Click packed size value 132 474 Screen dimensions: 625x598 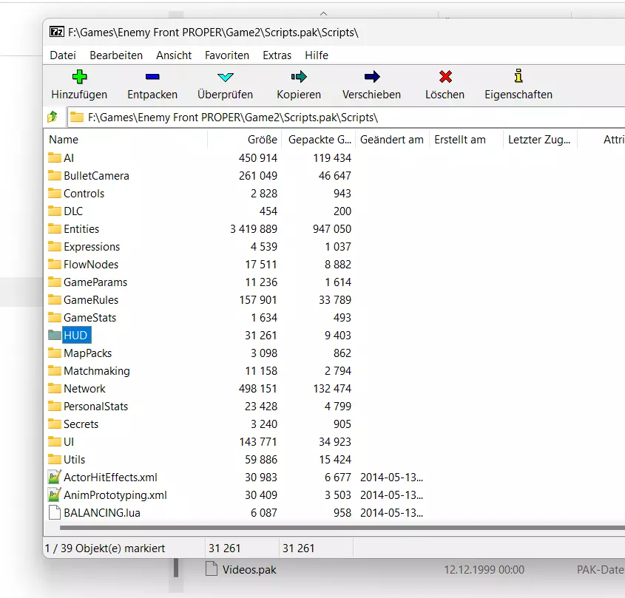pos(332,388)
